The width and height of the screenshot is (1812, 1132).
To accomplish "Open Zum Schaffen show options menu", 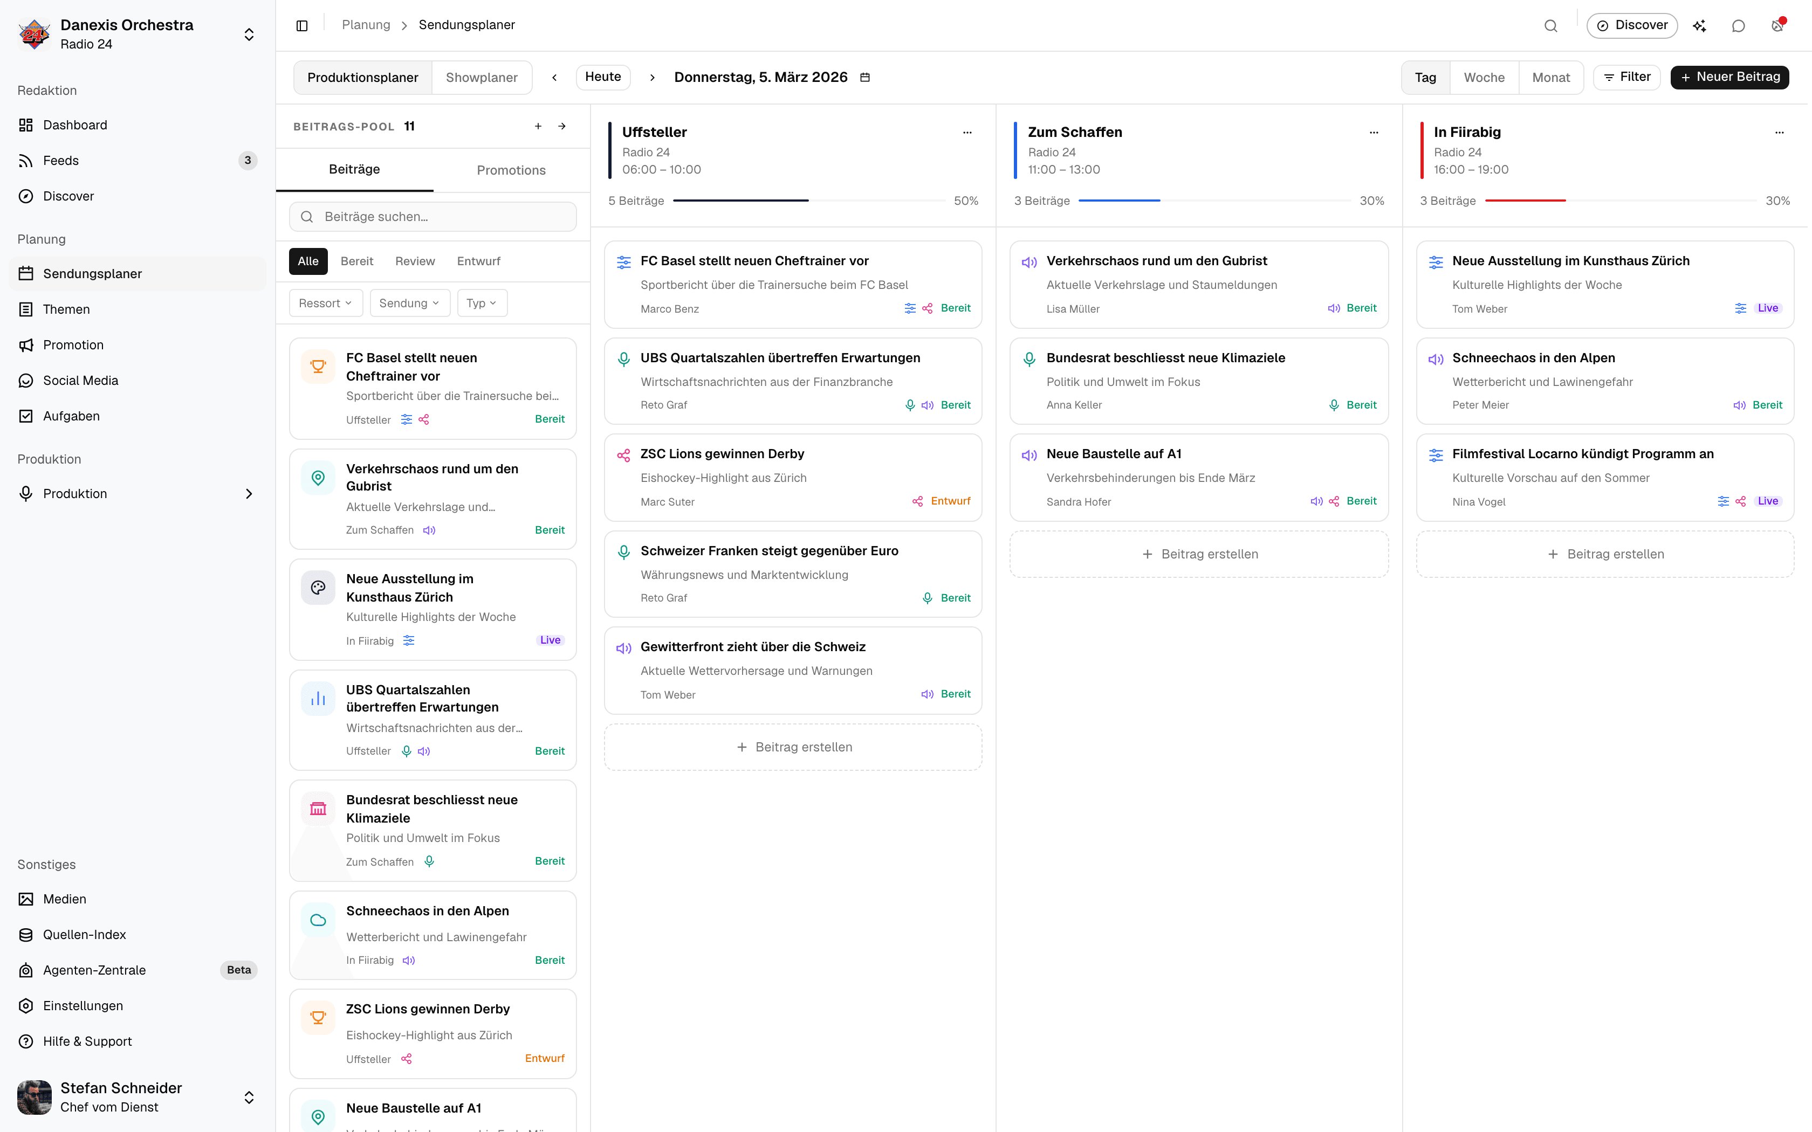I will pyautogui.click(x=1374, y=133).
